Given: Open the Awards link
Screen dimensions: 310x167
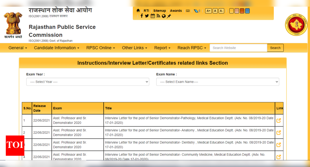Looking at the screenshot, I should pyautogui.click(x=176, y=11).
